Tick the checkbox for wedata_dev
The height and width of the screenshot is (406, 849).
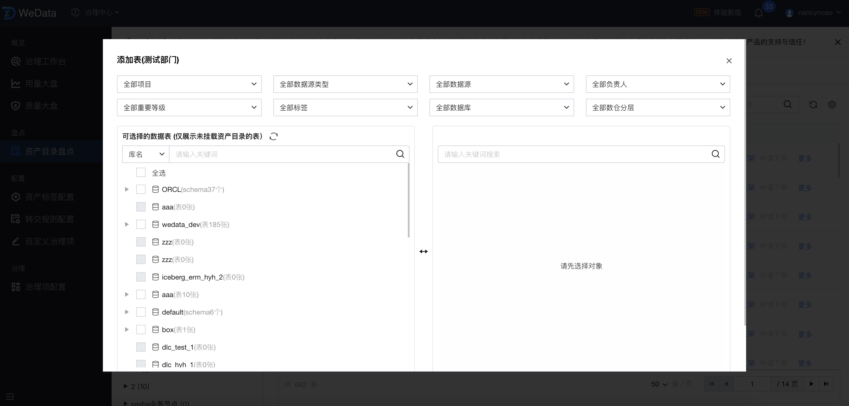click(x=141, y=225)
